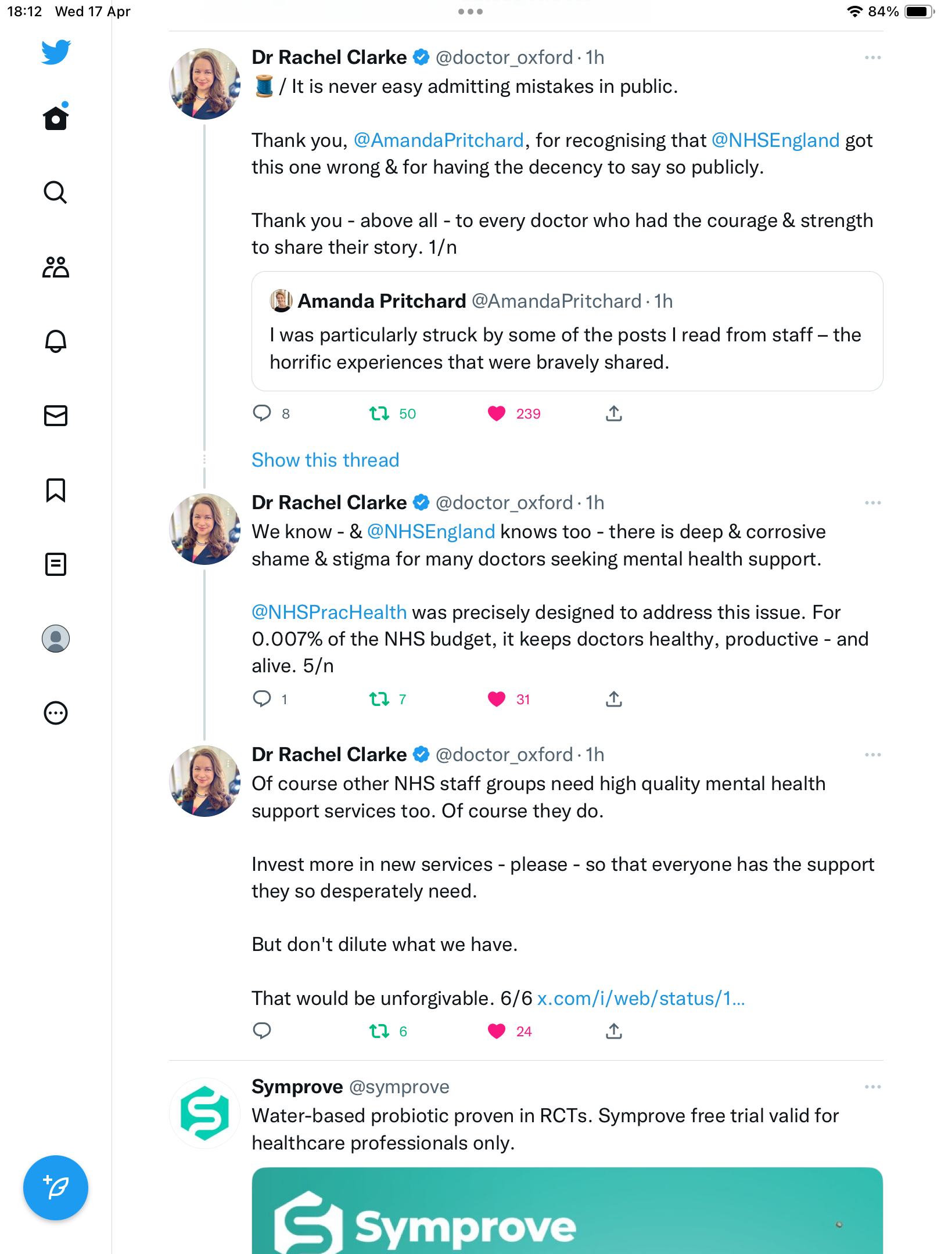
Task: Tap the compose new tweet button
Action: (x=56, y=1188)
